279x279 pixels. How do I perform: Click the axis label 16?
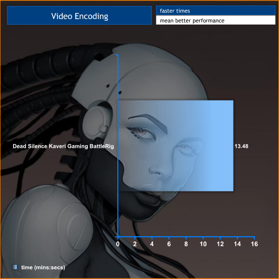254,244
